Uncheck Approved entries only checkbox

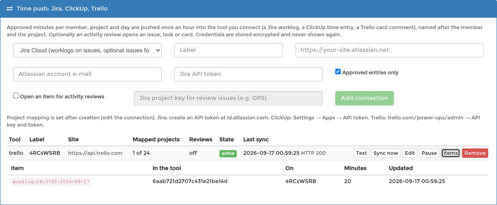tap(338, 72)
